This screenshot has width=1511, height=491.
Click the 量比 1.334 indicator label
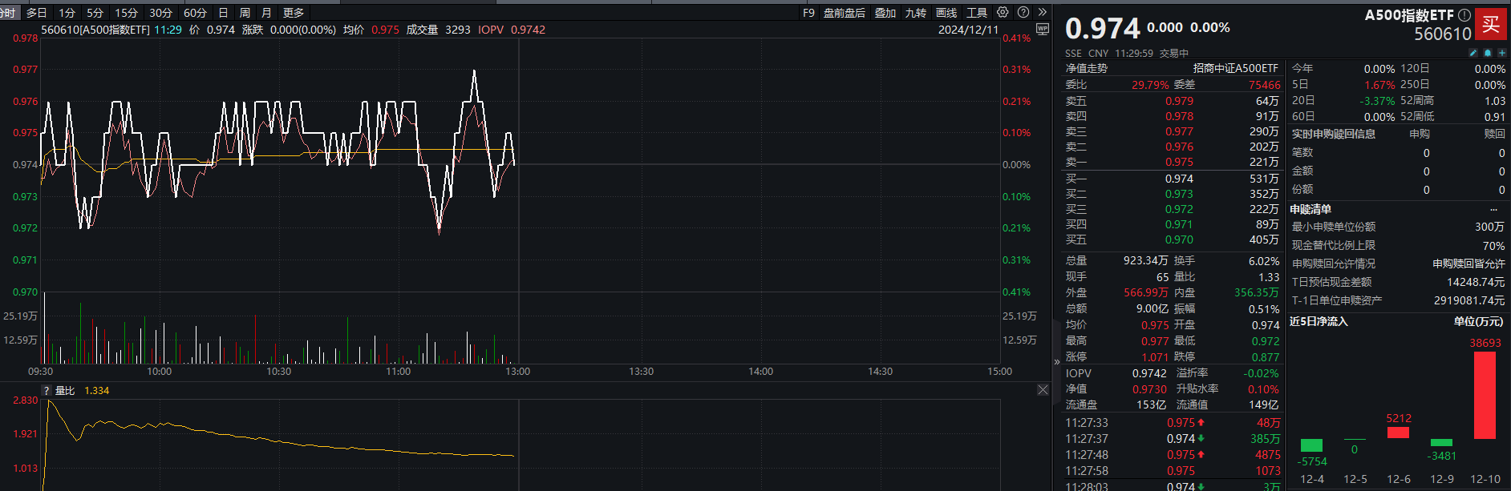tap(82, 391)
